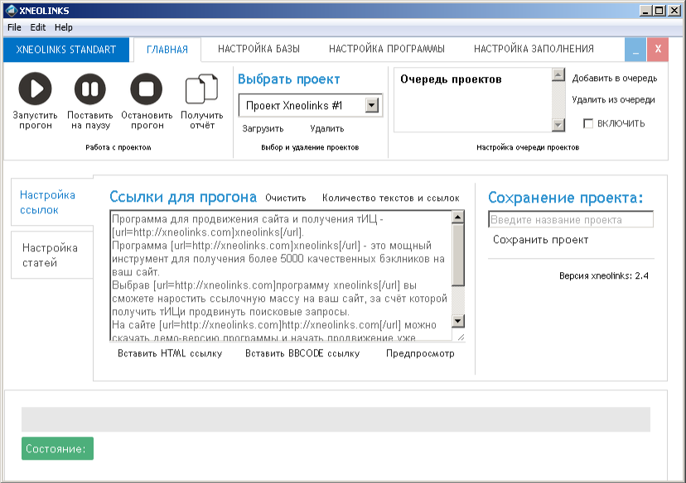
Task: Click the queue list scroll up arrow
Action: (558, 75)
